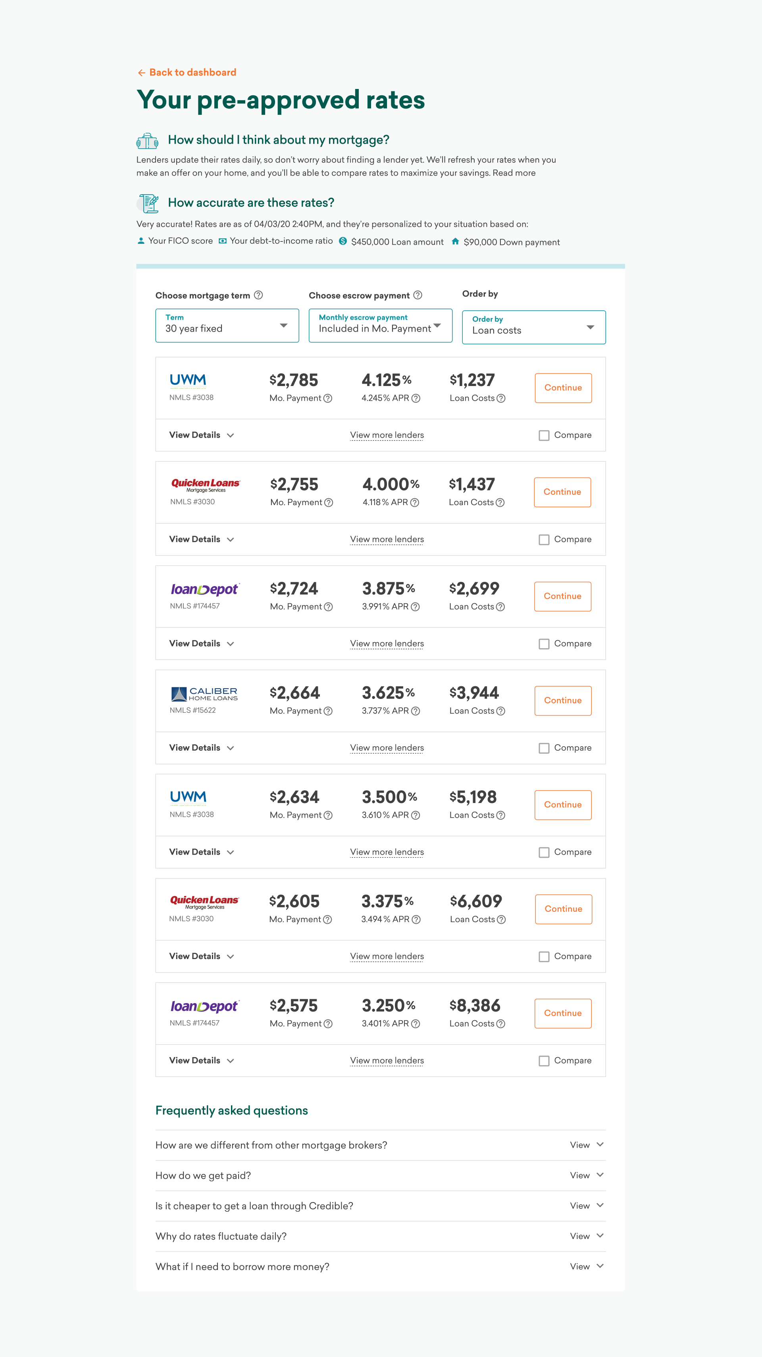The image size is (762, 1357).
Task: Click Continue on the loanDepot 3.875% offer
Action: pos(562,596)
